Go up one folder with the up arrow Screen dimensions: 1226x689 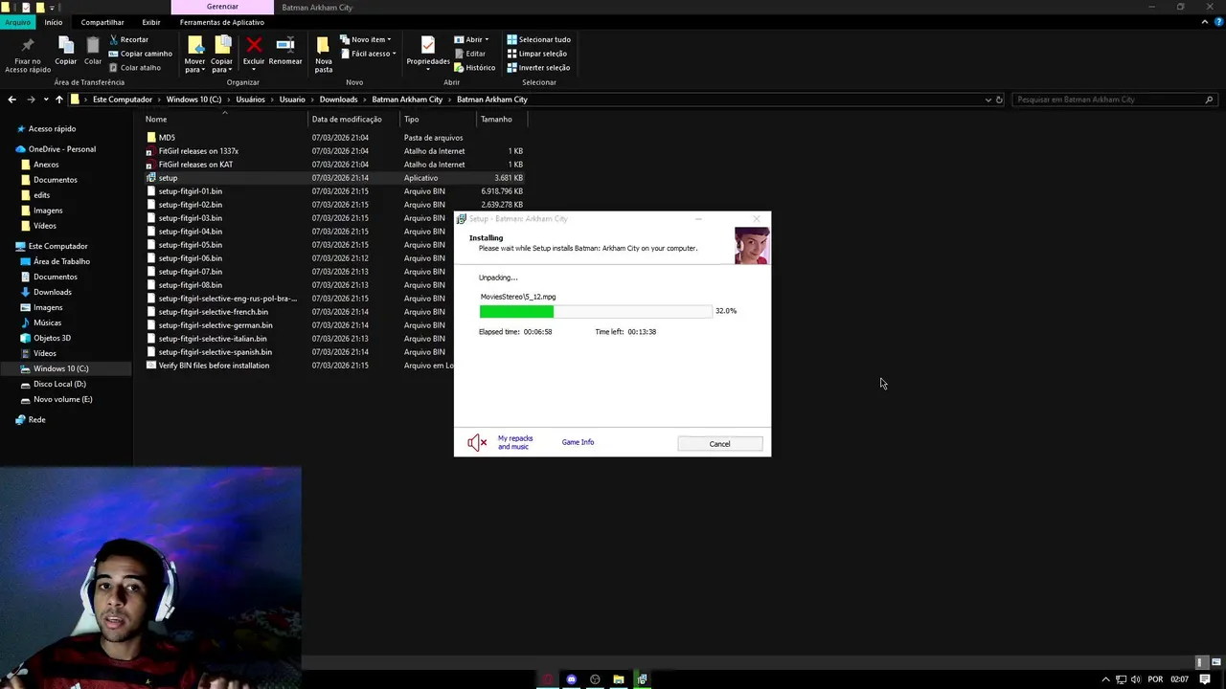(x=59, y=100)
